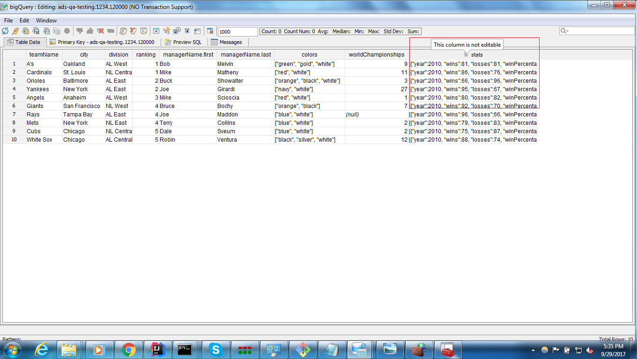Screen dimensions: 637x359
Task: Open IntelliJ IDEA from the taskbar
Action: (x=158, y=349)
